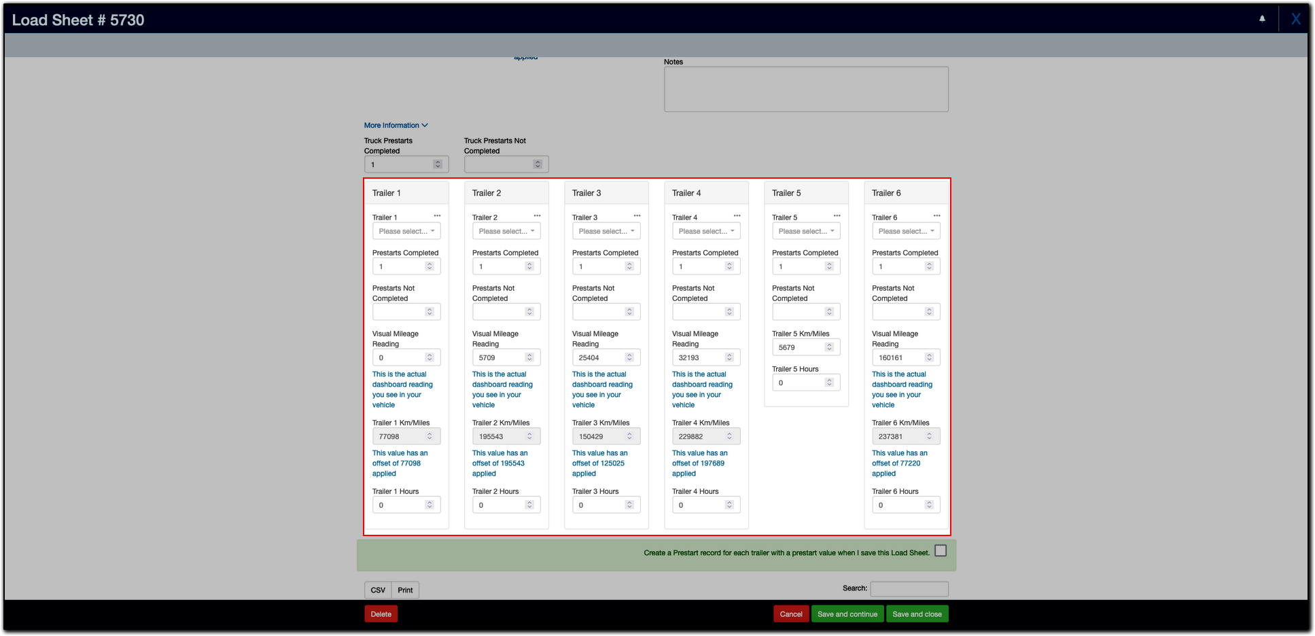This screenshot has width=1315, height=636.
Task: Open the Trailer 1 Please select dropdown
Action: coord(406,231)
